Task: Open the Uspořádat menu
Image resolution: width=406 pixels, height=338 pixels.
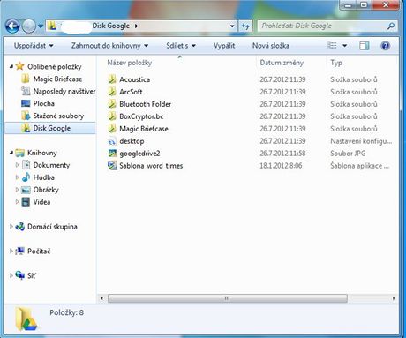Action: coord(34,46)
